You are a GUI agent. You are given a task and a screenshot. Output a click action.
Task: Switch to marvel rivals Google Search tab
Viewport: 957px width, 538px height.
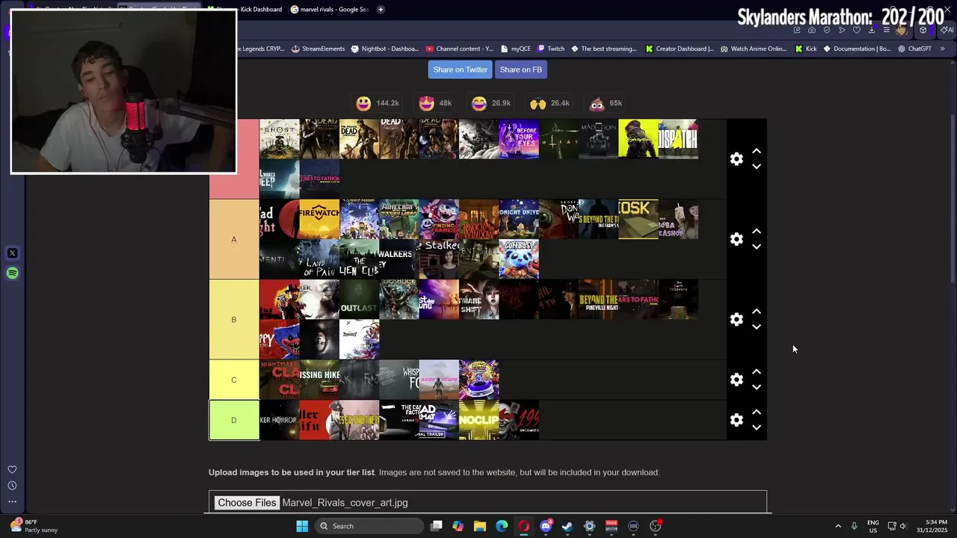[x=330, y=9]
